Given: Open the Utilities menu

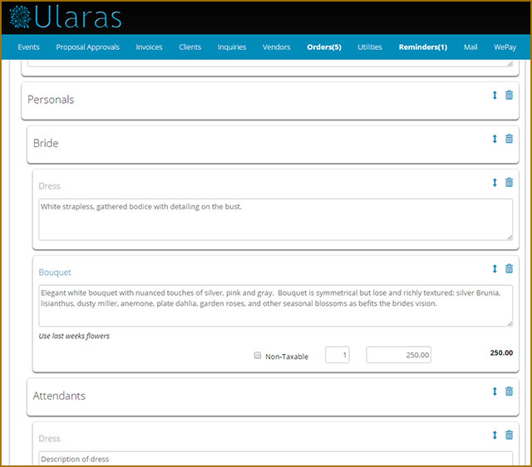Looking at the screenshot, I should [370, 47].
